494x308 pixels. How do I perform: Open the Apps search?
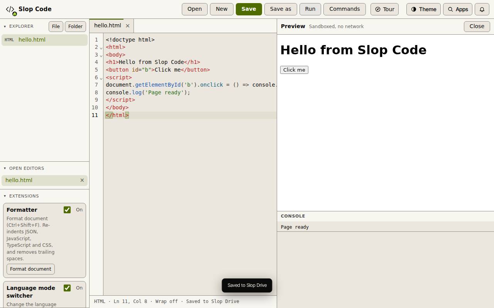point(458,9)
